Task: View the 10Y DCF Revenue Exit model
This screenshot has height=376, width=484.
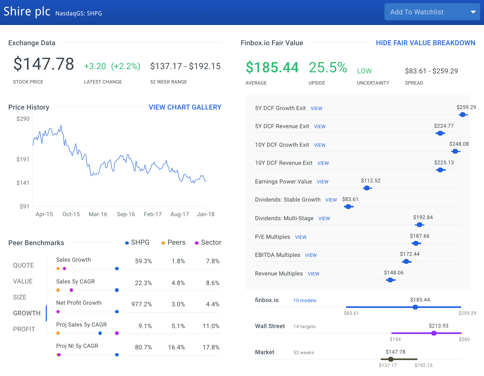Action: [x=323, y=163]
